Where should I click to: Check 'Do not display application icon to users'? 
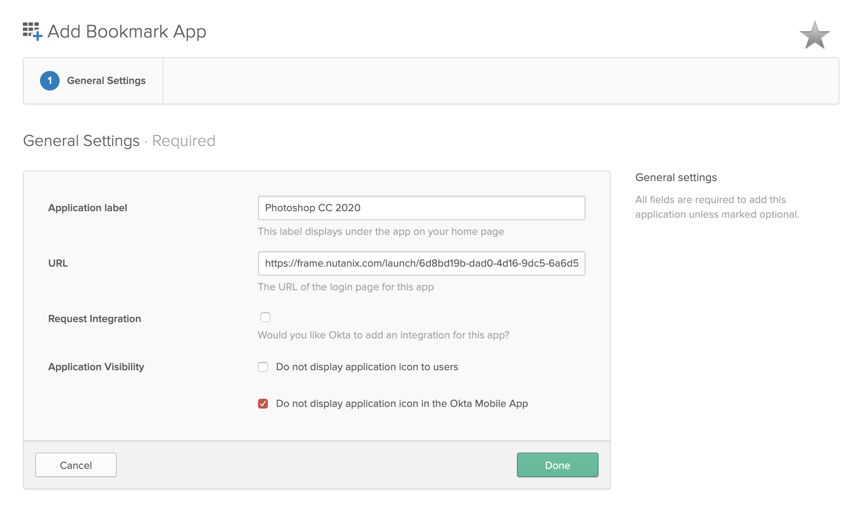pyautogui.click(x=263, y=367)
